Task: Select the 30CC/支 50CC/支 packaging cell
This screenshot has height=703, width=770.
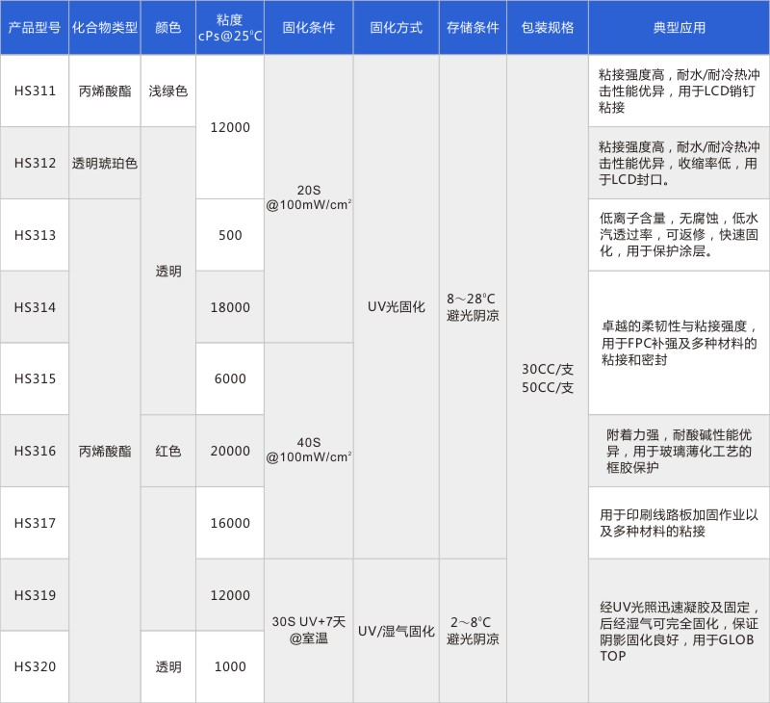Action: 547,378
